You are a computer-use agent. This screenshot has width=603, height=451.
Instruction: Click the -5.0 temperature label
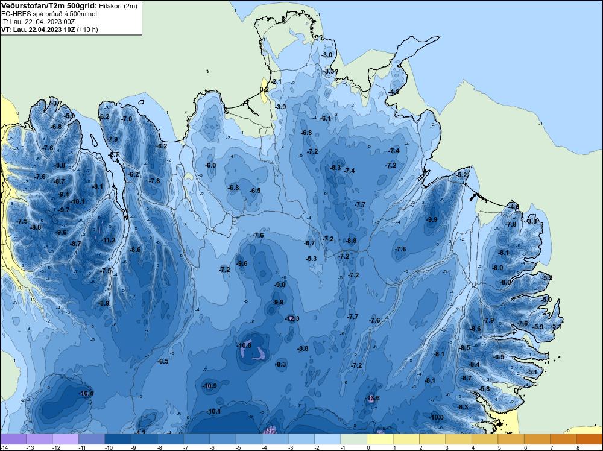(546, 300)
